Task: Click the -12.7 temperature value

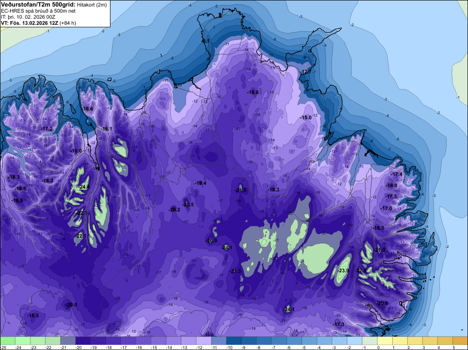Action: point(306,72)
